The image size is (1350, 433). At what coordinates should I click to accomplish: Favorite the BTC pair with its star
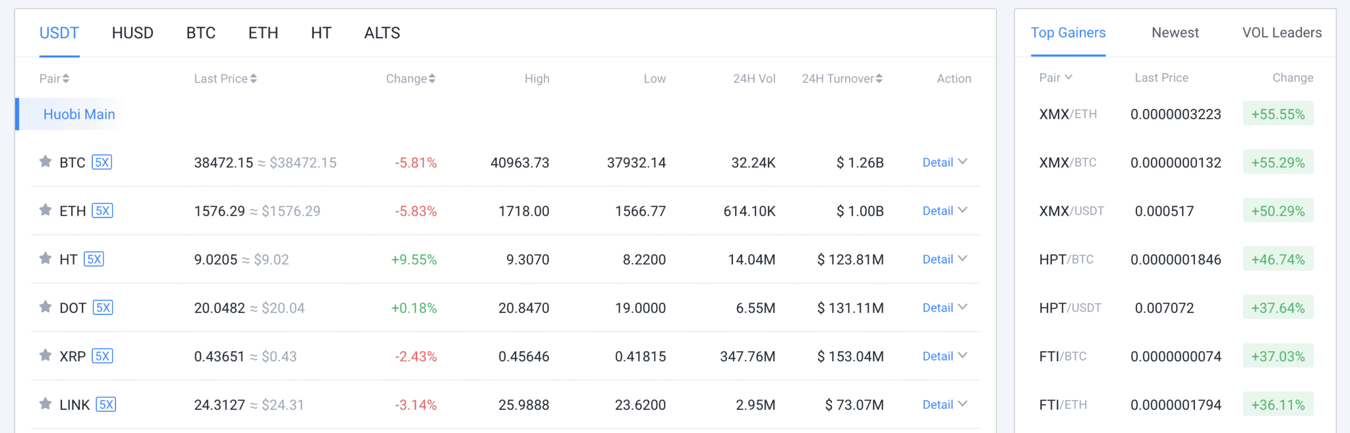(x=45, y=161)
